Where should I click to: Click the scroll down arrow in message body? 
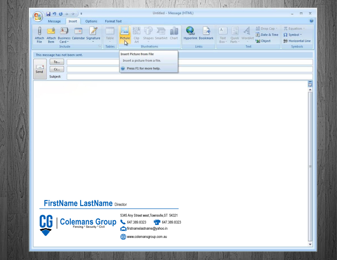tap(310, 244)
